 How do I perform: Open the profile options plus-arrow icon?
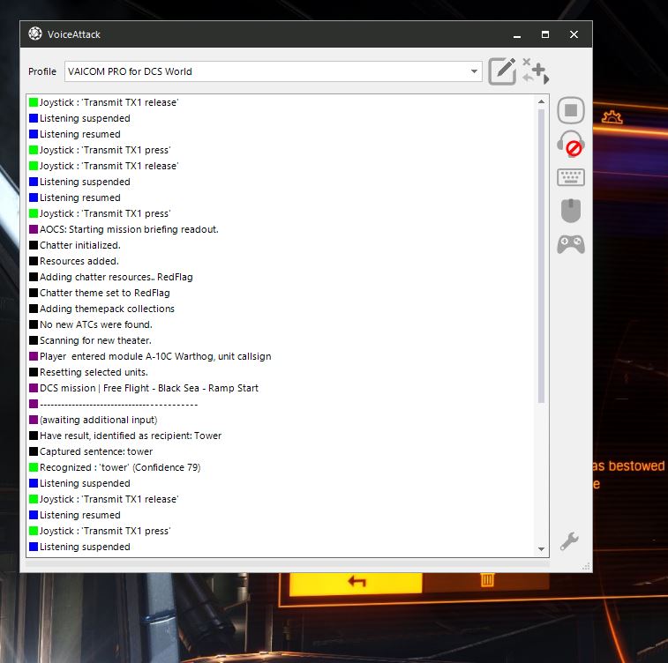[537, 71]
